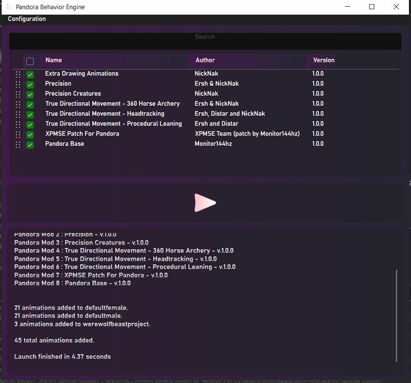Viewport: 411px width, 383px height.
Task: Click the Pandora app icon in title bar
Action: [9, 7]
